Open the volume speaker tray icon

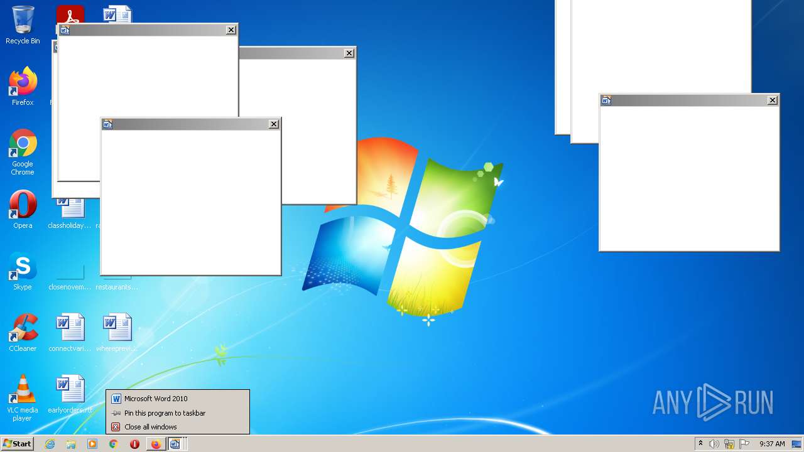click(x=714, y=444)
